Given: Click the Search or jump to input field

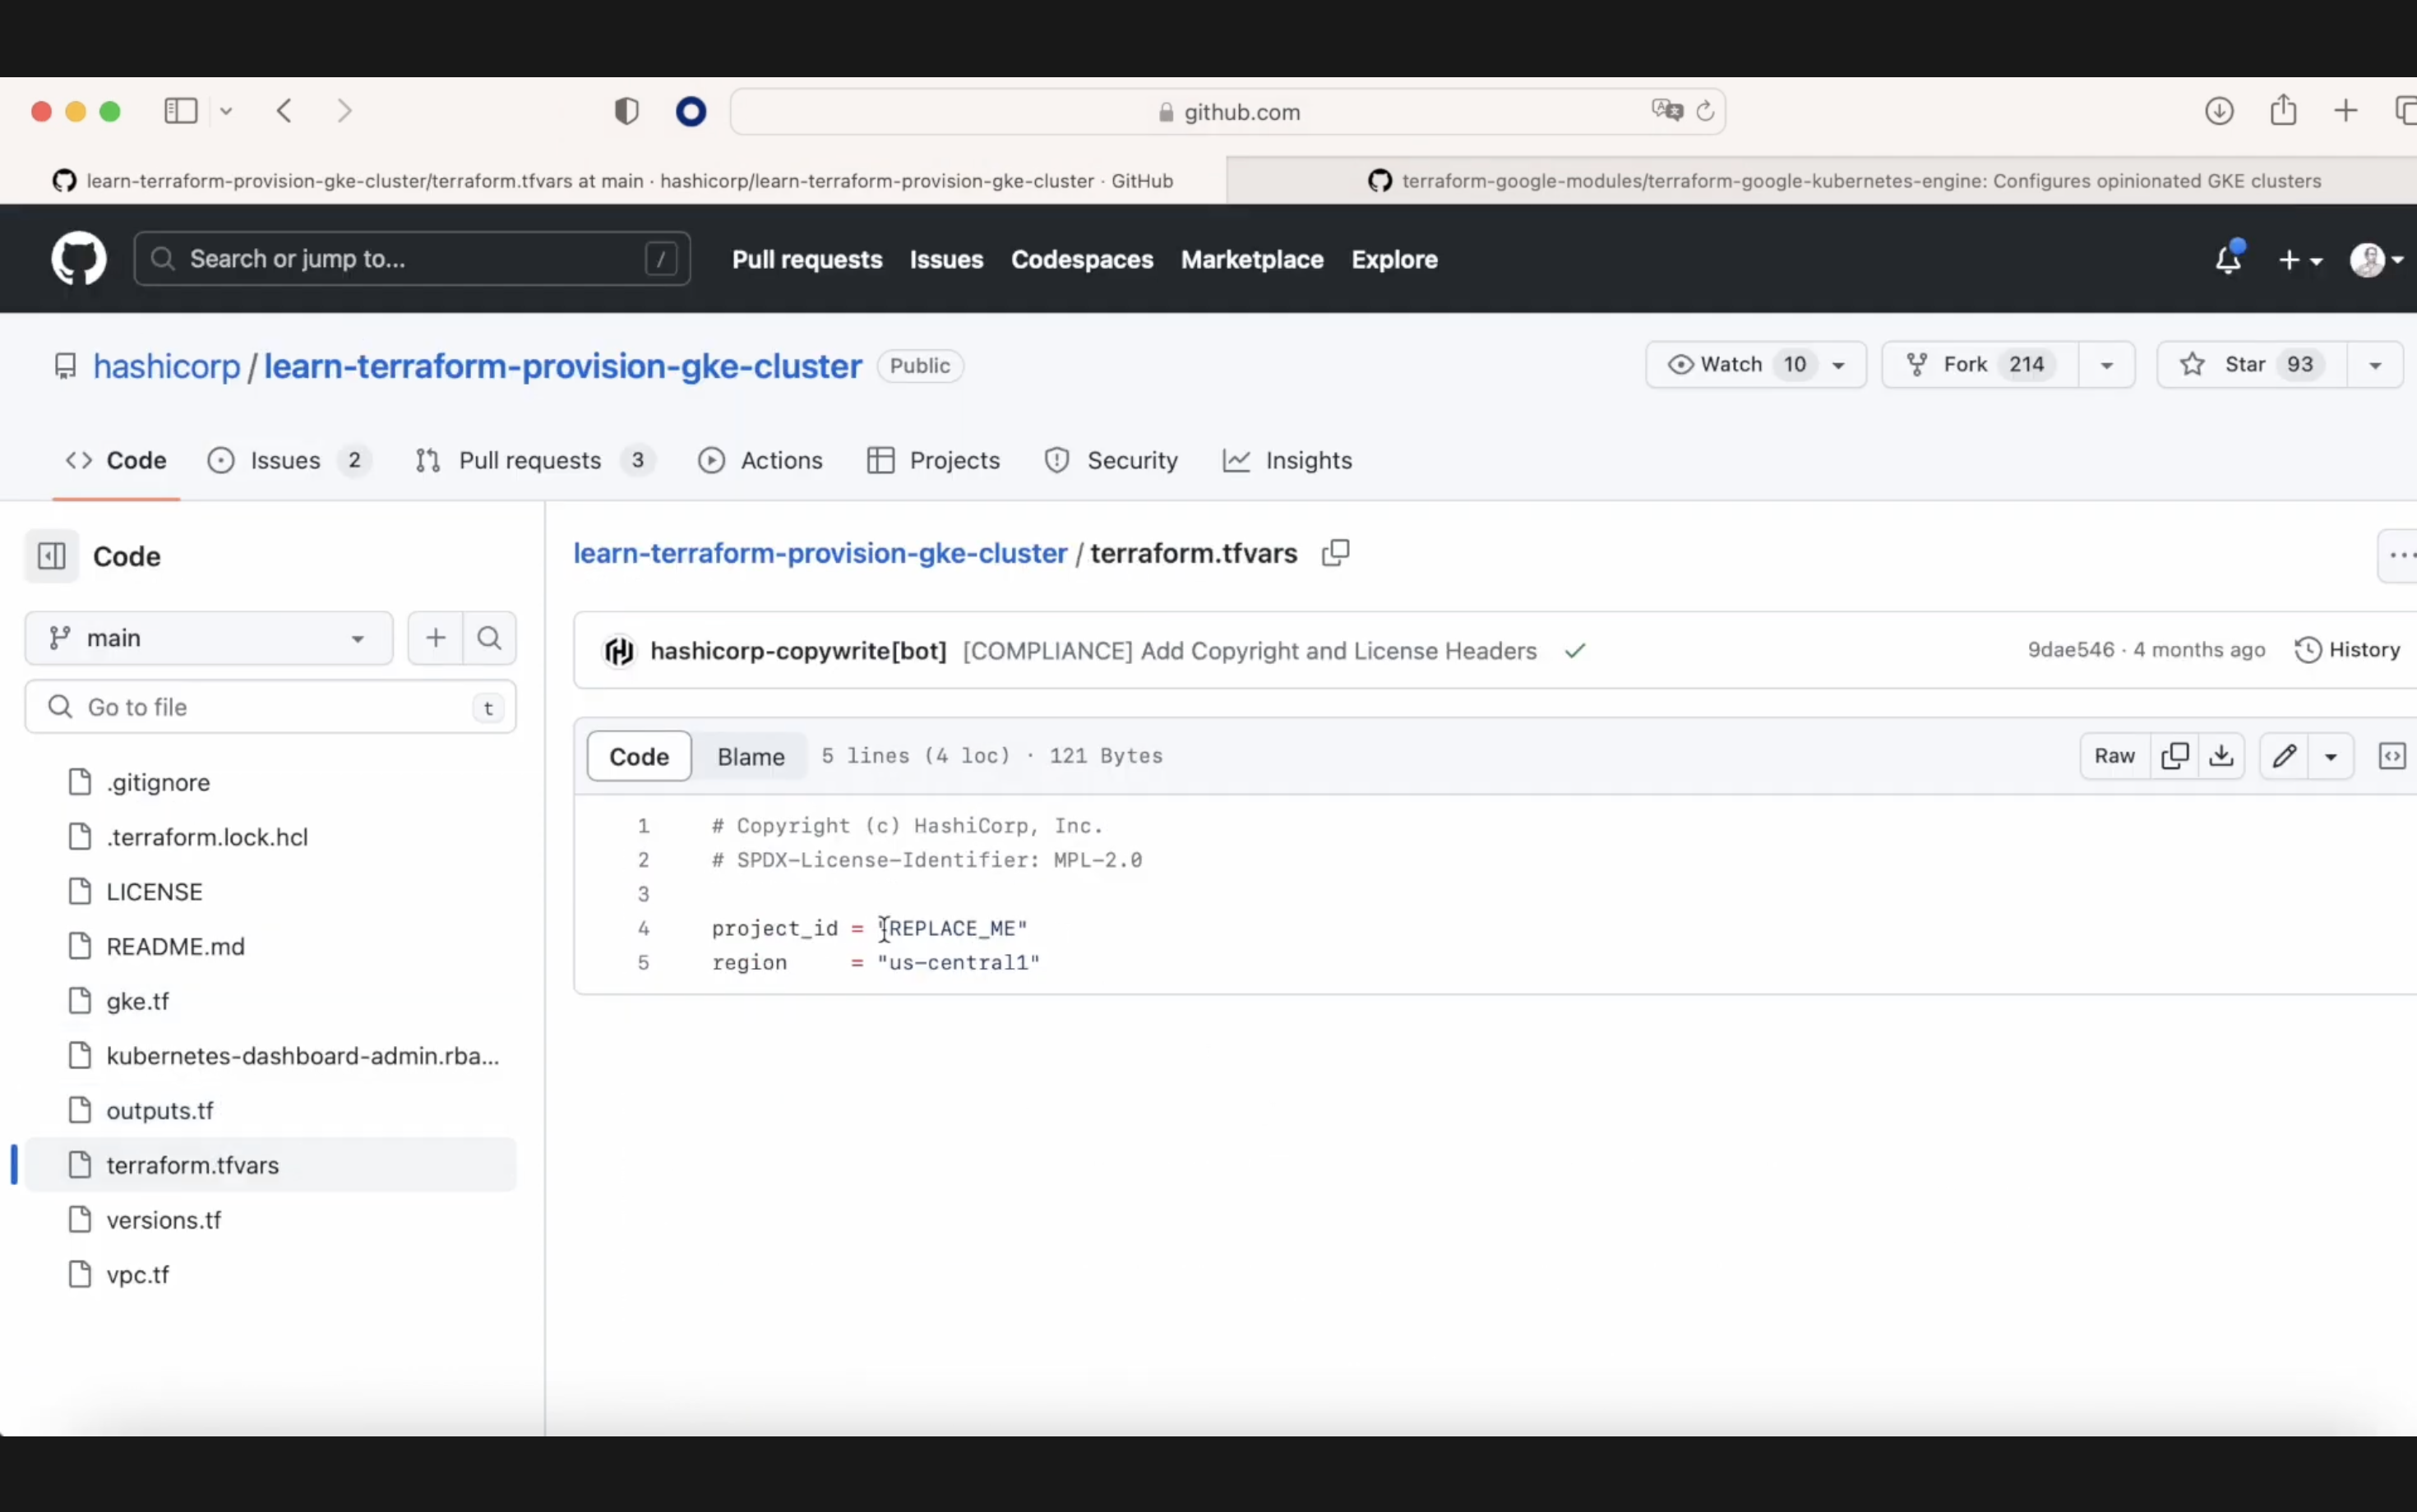Looking at the screenshot, I should (411, 258).
